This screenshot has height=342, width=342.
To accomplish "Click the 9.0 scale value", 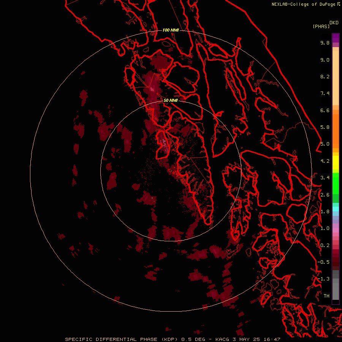I will tap(325, 60).
